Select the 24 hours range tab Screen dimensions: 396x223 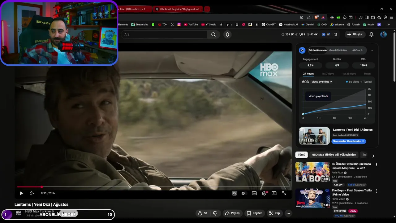308,74
